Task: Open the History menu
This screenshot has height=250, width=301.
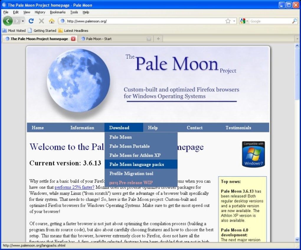Action: click(40, 12)
